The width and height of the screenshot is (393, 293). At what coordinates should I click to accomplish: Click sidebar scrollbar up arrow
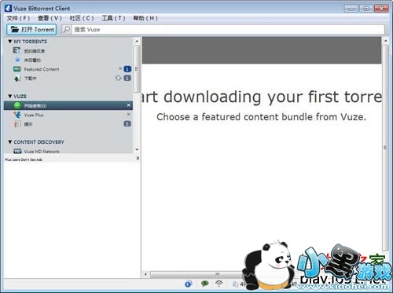point(137,41)
